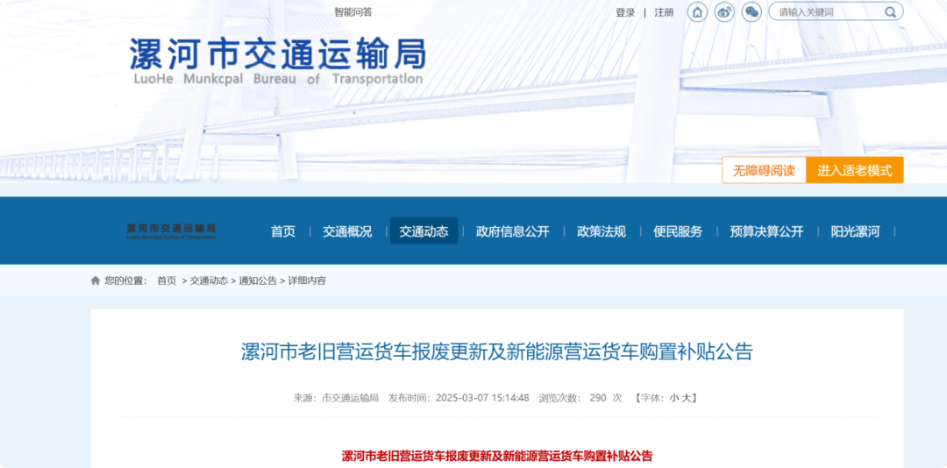947x468 pixels.
Task: Open the Weibo icon link
Action: click(724, 12)
